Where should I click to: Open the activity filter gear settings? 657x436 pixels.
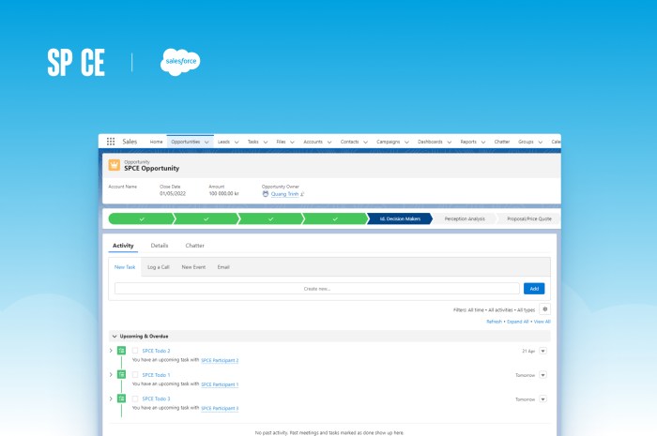[x=544, y=309]
